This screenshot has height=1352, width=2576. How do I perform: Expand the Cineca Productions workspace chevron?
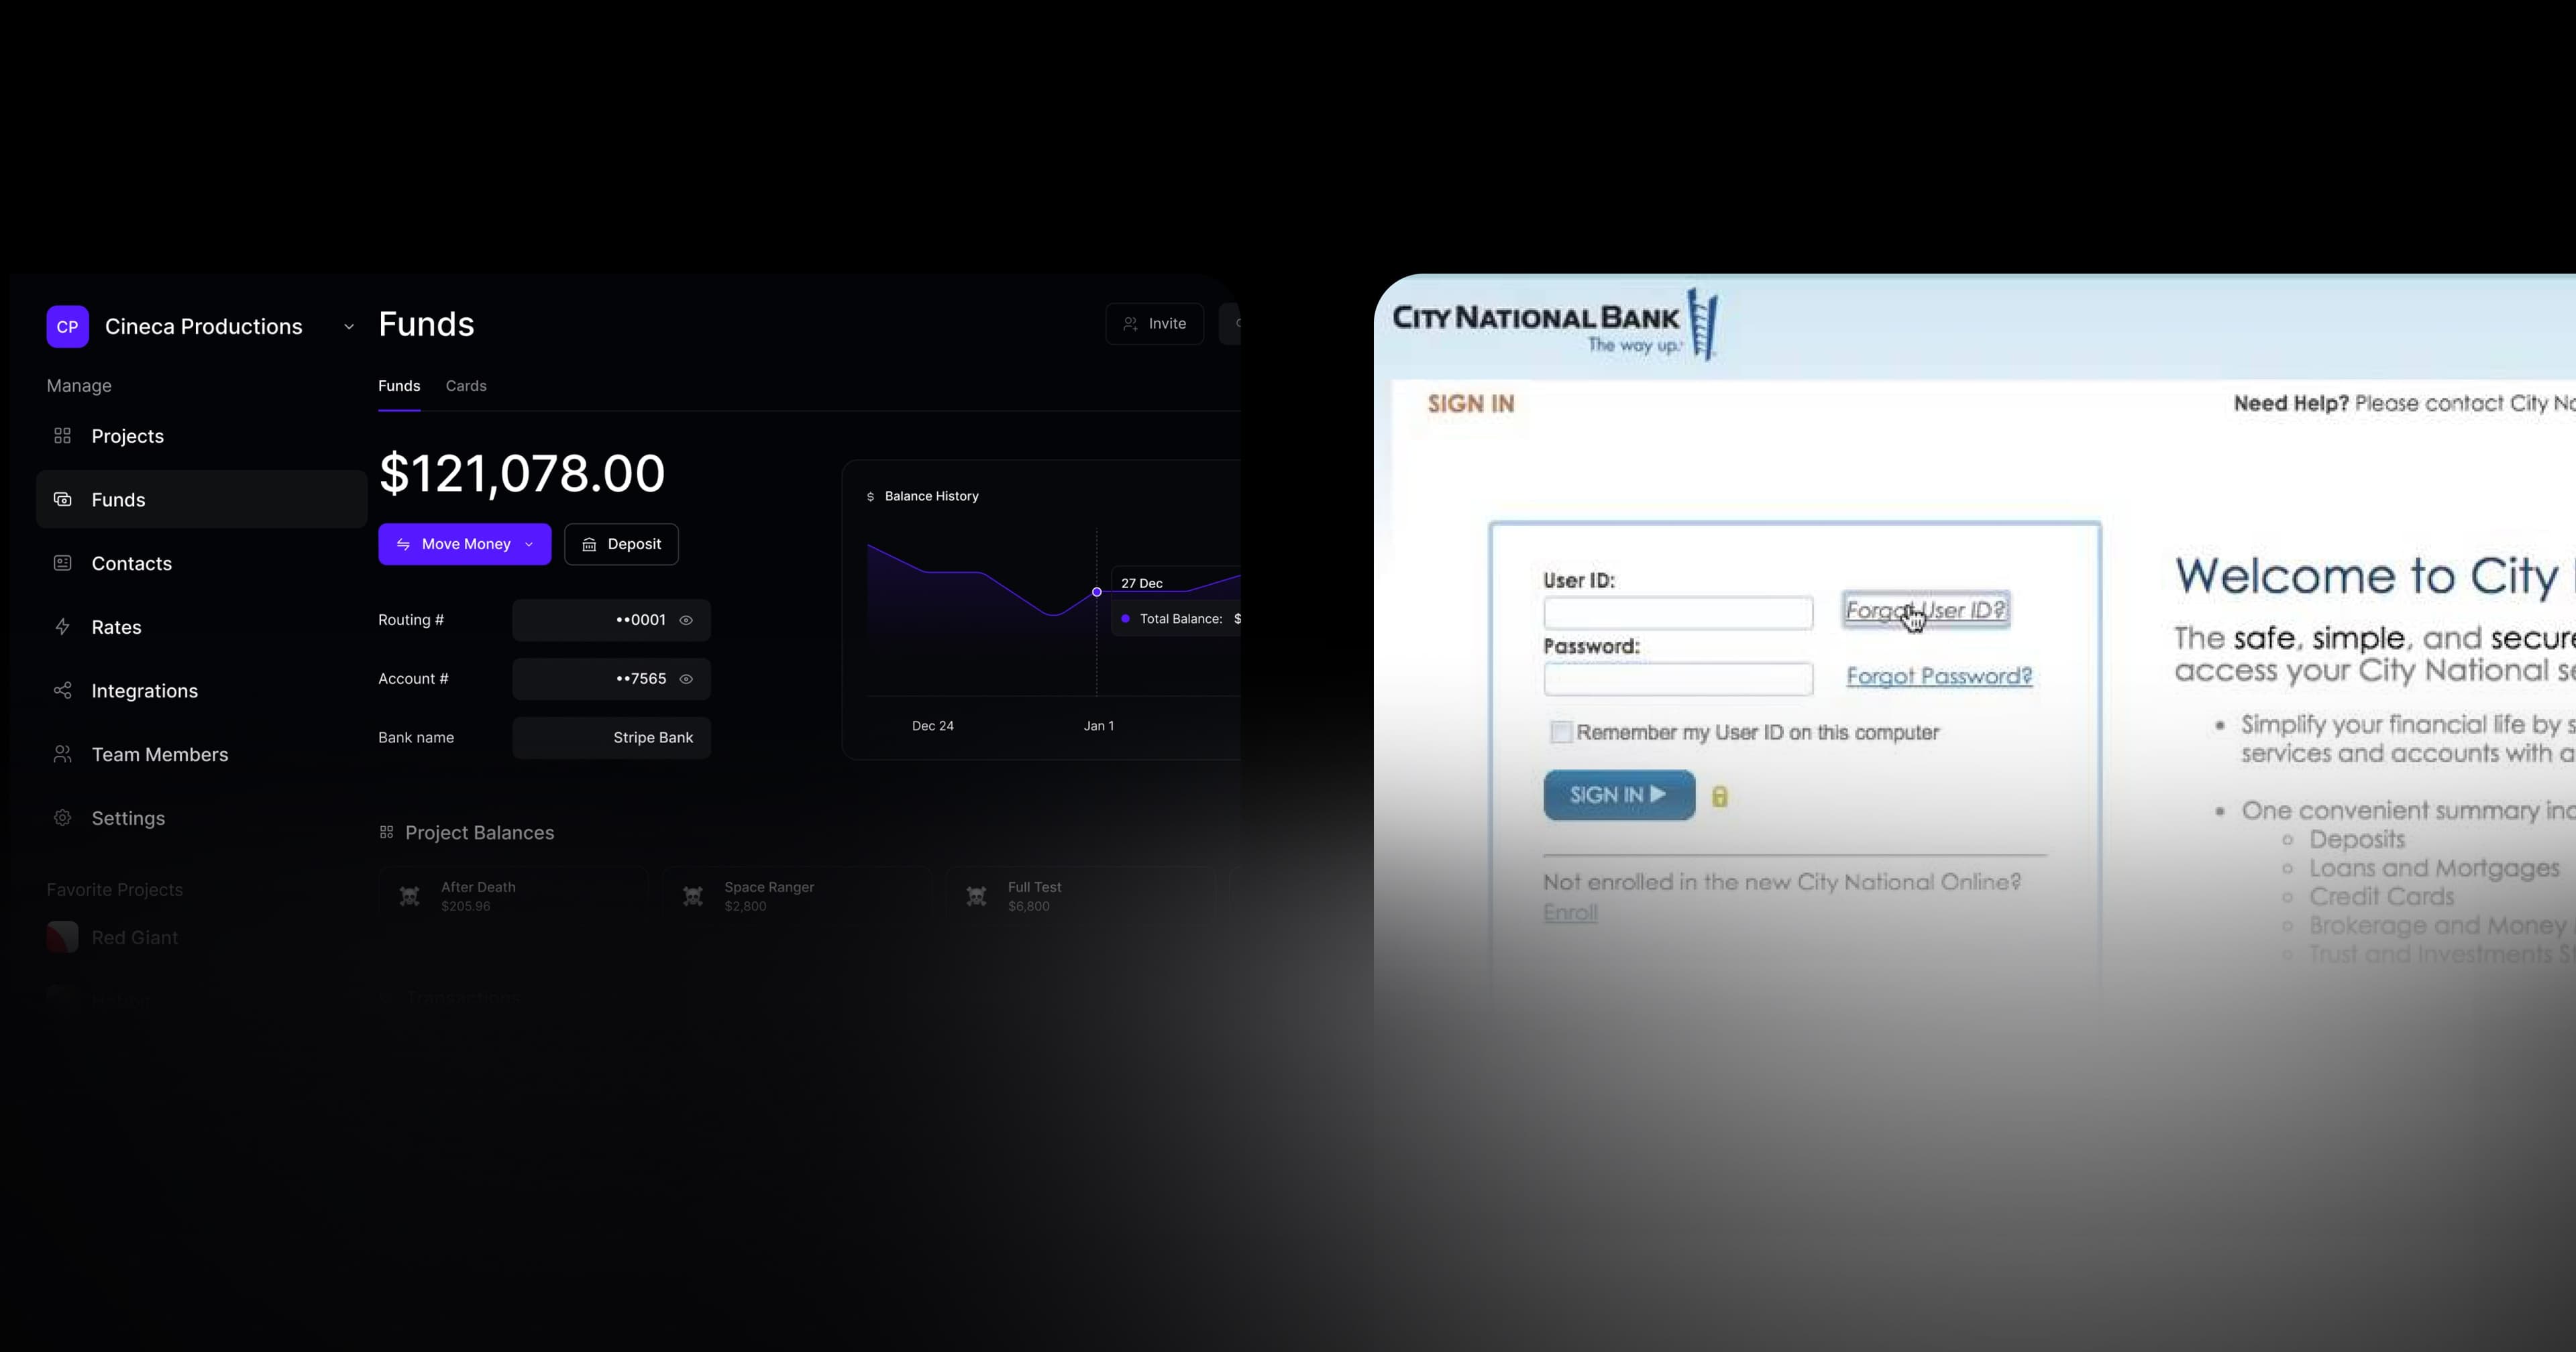(x=349, y=327)
